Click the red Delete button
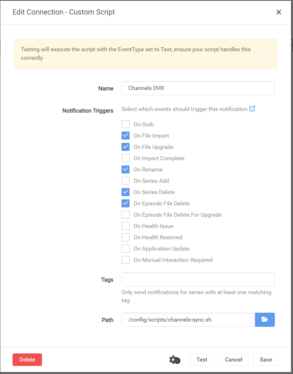The image size is (293, 374). point(27,359)
